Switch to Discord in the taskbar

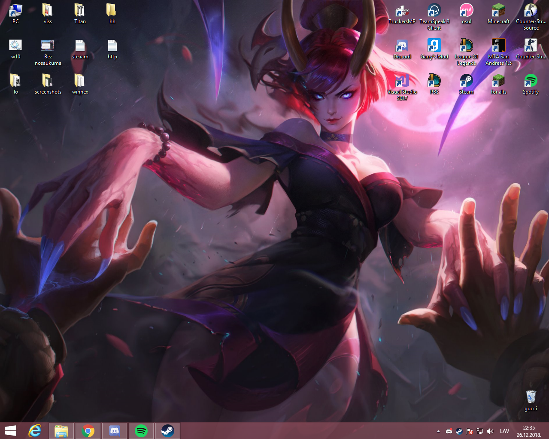click(115, 431)
